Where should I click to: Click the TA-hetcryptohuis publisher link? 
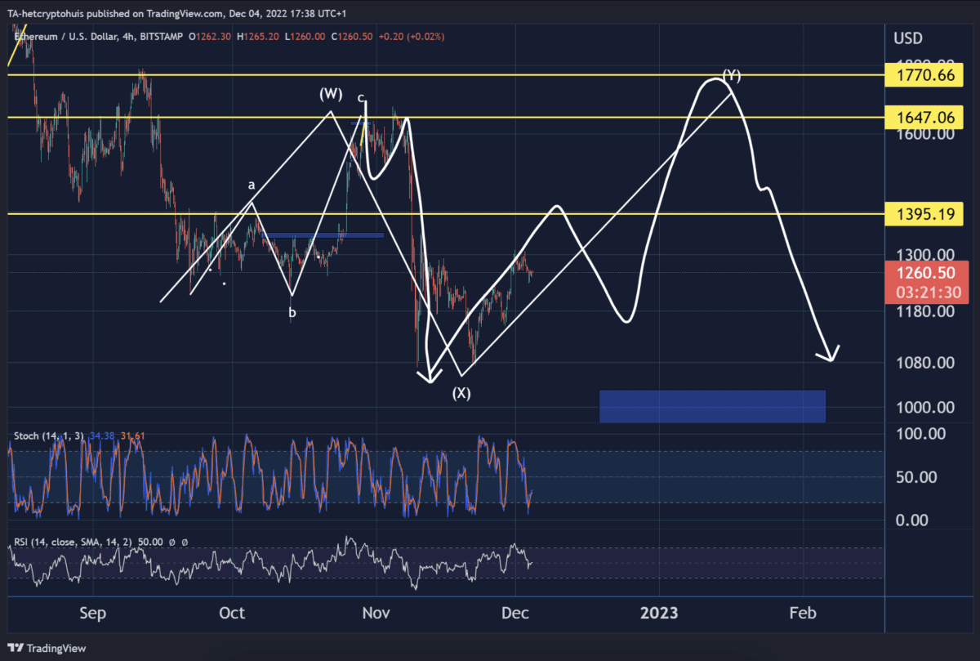[x=45, y=12]
